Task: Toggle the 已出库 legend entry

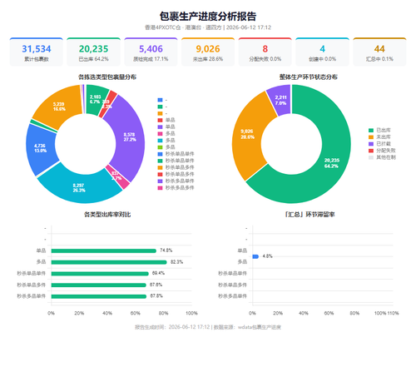Action: (x=379, y=130)
